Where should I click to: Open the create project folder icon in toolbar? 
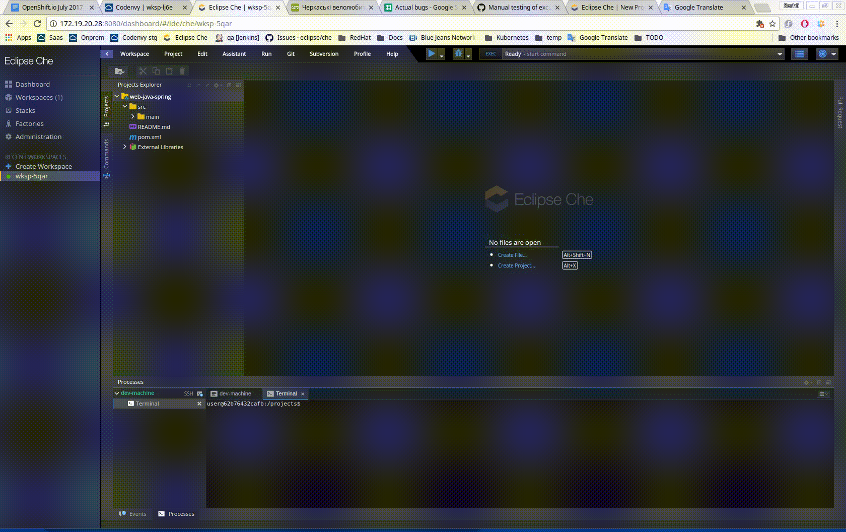[119, 72]
